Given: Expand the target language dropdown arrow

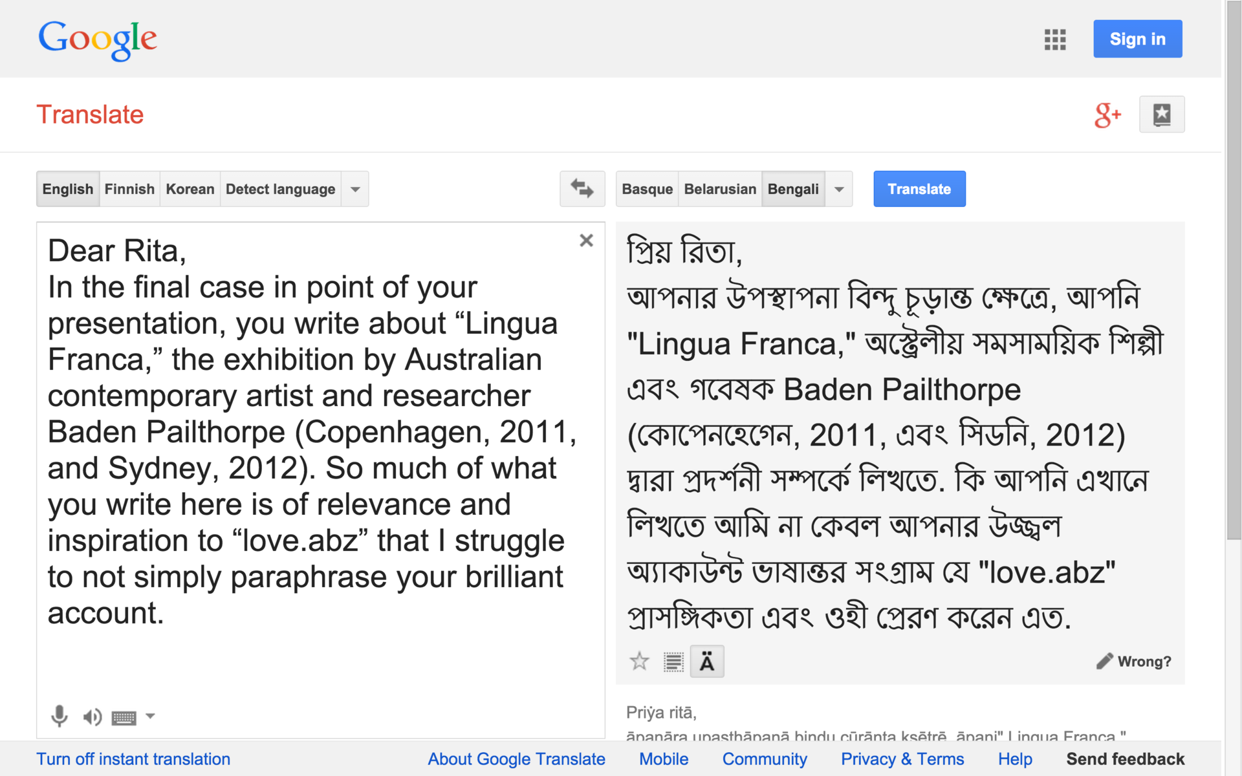Looking at the screenshot, I should 839,189.
